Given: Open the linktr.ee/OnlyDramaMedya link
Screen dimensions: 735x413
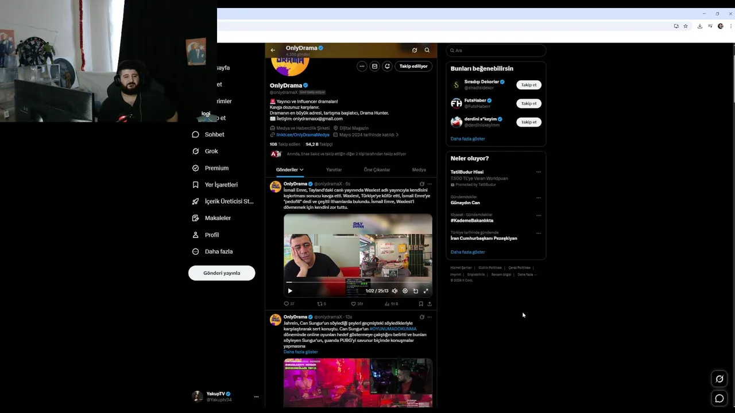Looking at the screenshot, I should tap(303, 135).
